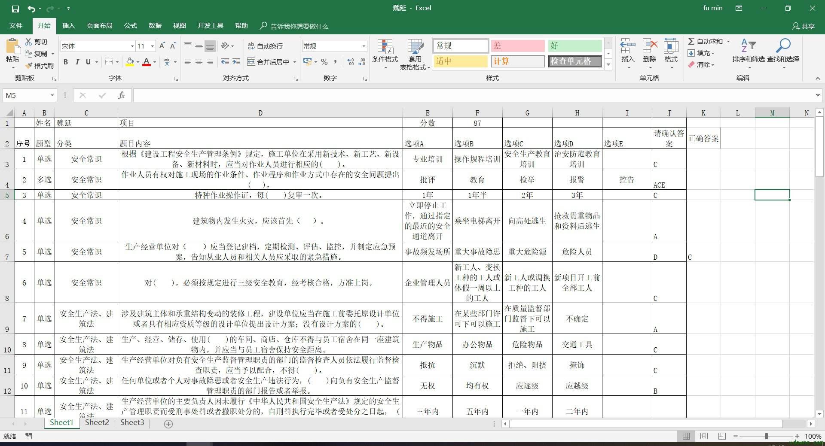Increase decimal places
The height and width of the screenshot is (446, 825).
[351, 62]
